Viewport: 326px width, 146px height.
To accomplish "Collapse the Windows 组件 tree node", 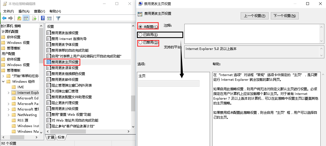I will [3, 82].
